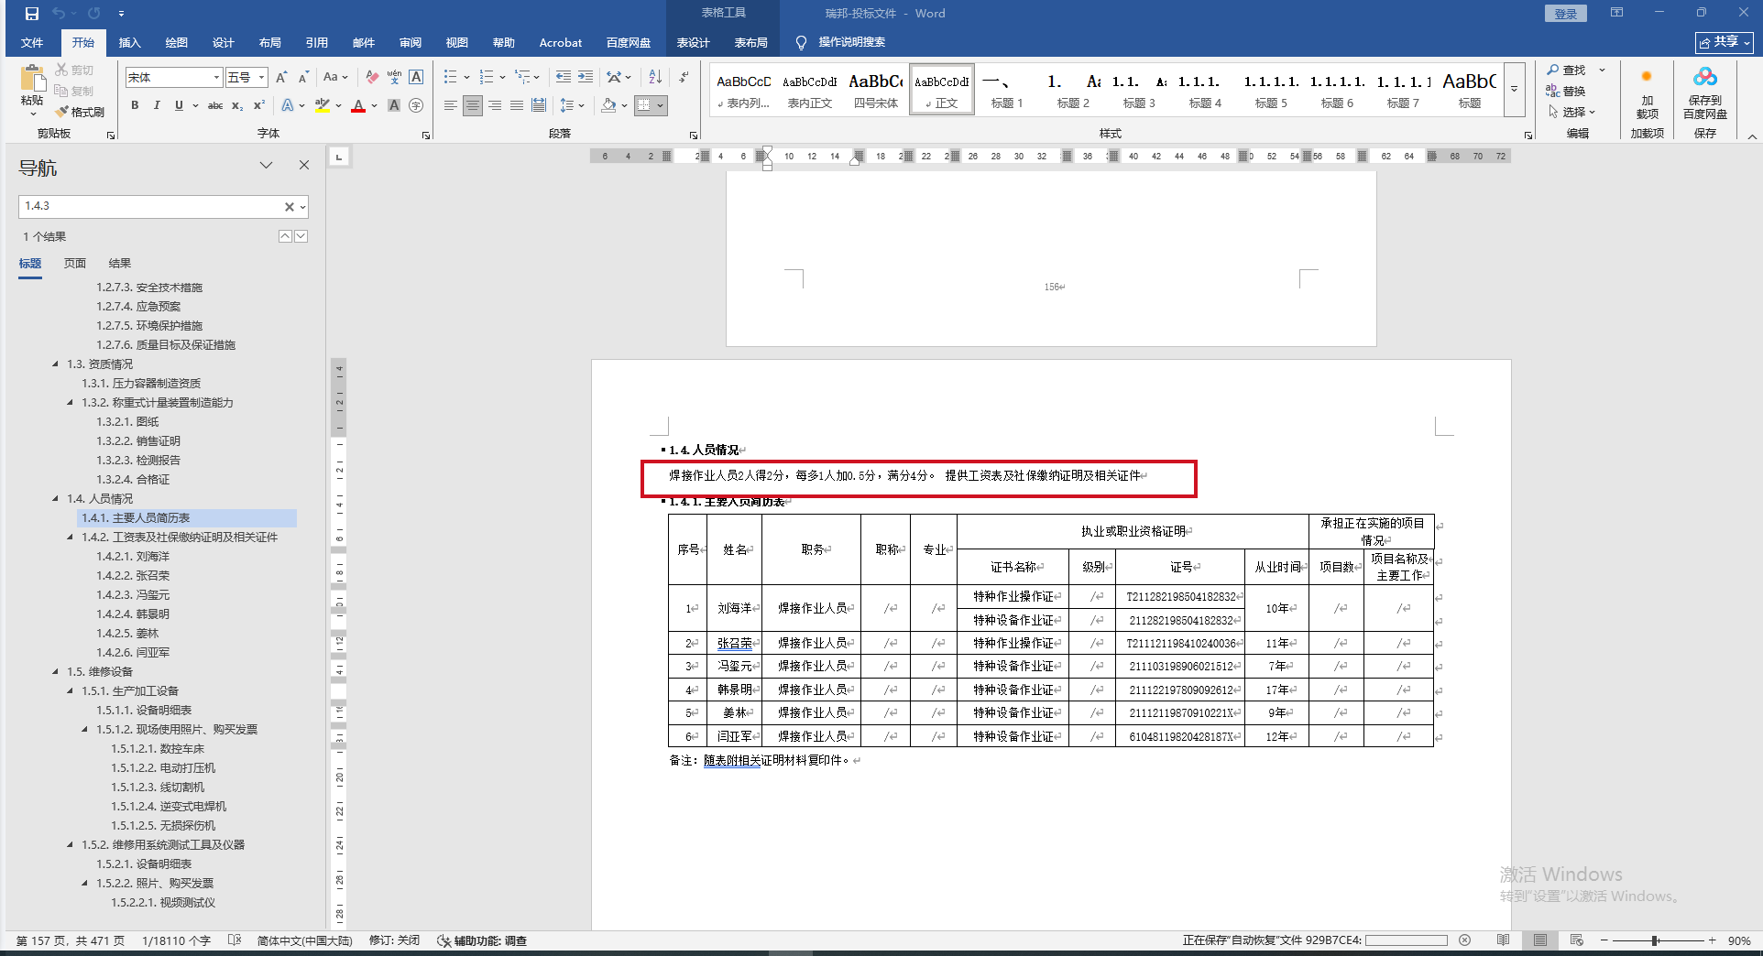
Task: Go to 1.4.2.1. 刘海洋 heading
Action: (133, 557)
